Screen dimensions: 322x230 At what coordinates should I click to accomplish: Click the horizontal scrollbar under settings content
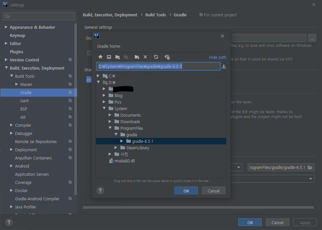(x=198, y=207)
